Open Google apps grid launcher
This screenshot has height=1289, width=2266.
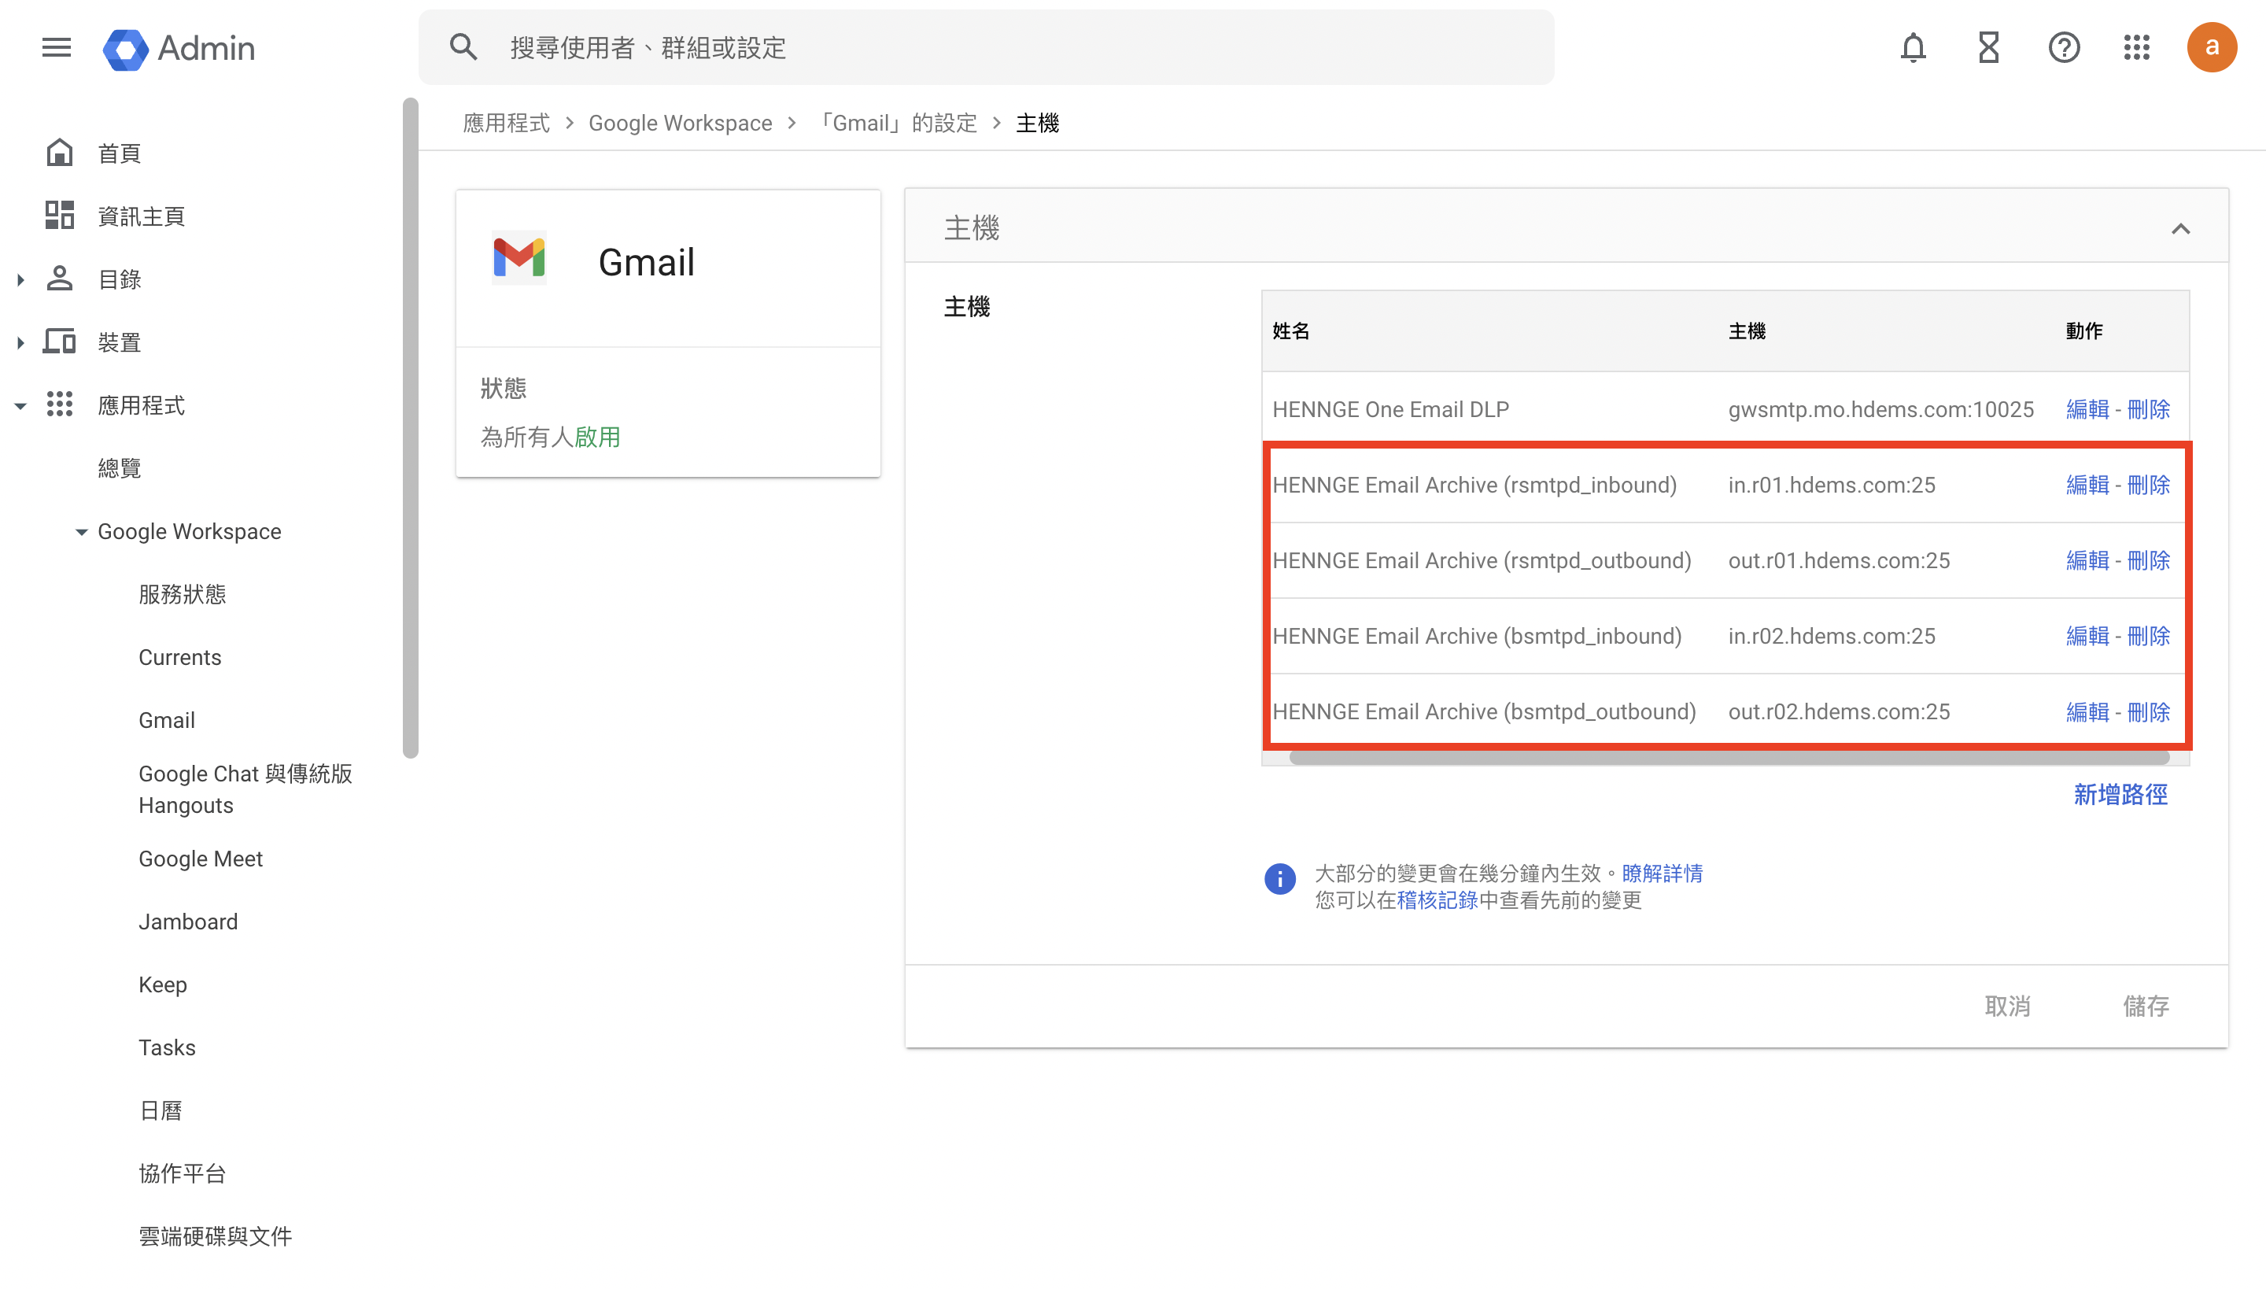(2137, 48)
